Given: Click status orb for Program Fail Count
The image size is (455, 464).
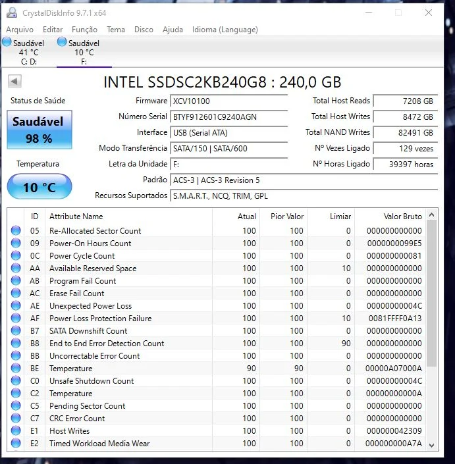Looking at the screenshot, I should tap(16, 280).
